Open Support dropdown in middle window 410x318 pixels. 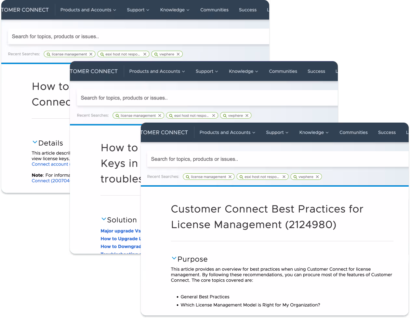[207, 71]
